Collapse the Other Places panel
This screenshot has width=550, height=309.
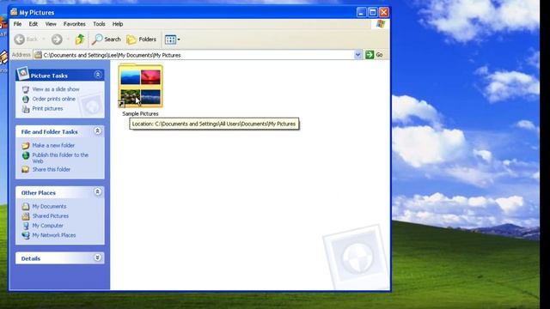(x=97, y=192)
